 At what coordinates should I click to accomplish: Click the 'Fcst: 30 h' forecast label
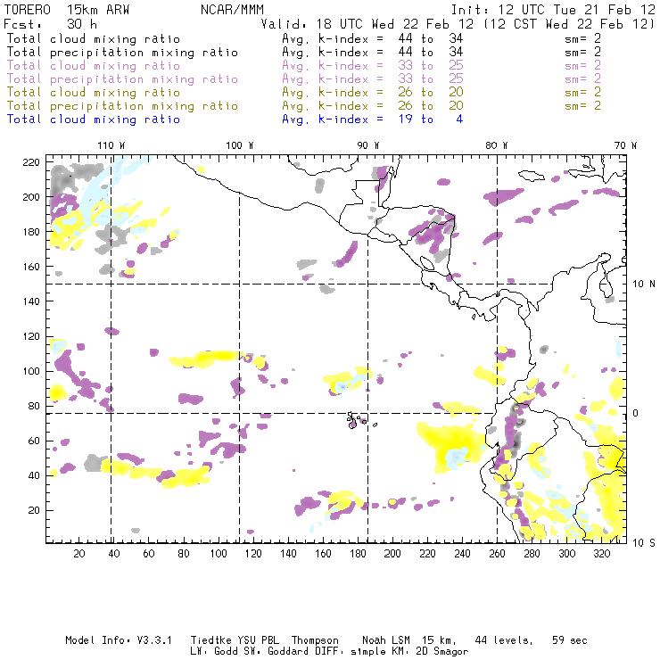[51, 24]
